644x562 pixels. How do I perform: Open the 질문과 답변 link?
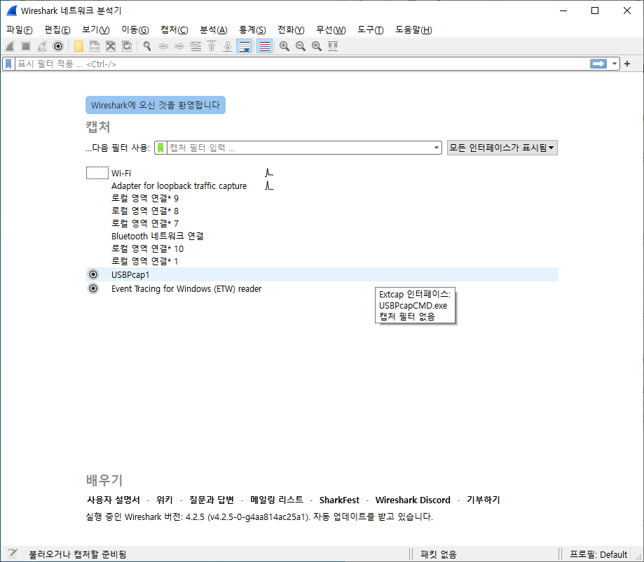pyautogui.click(x=212, y=500)
